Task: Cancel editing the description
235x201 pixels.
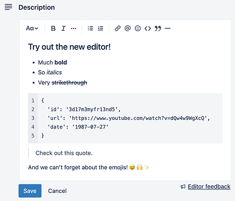Action: click(x=57, y=191)
